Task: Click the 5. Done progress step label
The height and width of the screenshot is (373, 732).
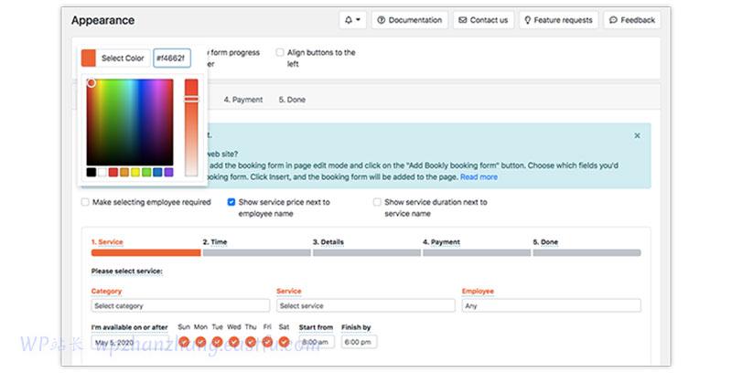Action: click(545, 242)
